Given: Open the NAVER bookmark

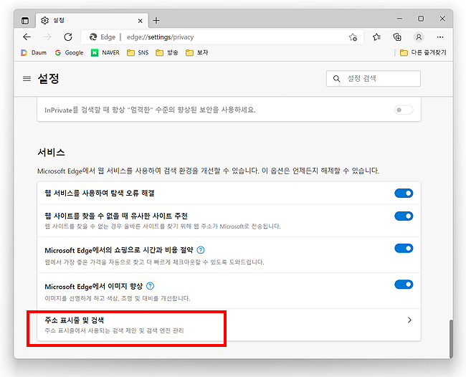Looking at the screenshot, I should point(105,52).
